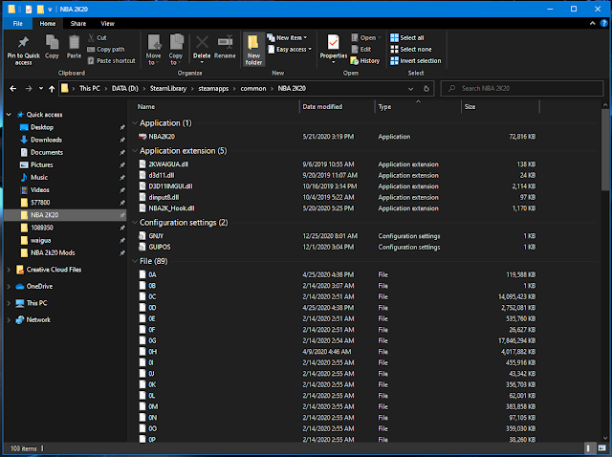Image resolution: width=612 pixels, height=457 pixels.
Task: Click the Cut scissors command
Action: click(x=98, y=38)
